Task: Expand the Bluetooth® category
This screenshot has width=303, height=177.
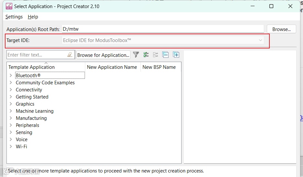Action: pyautogui.click(x=11, y=75)
